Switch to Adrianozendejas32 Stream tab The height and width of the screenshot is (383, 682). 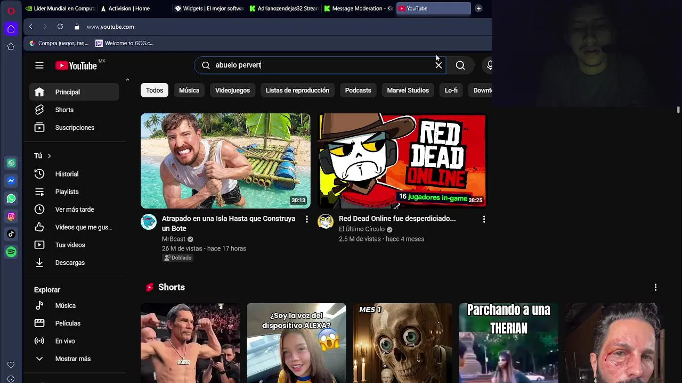[284, 9]
